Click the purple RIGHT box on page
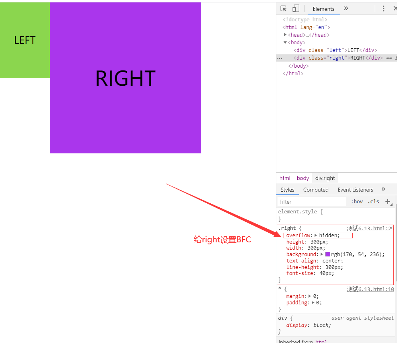The width and height of the screenshot is (397, 343). (x=125, y=78)
